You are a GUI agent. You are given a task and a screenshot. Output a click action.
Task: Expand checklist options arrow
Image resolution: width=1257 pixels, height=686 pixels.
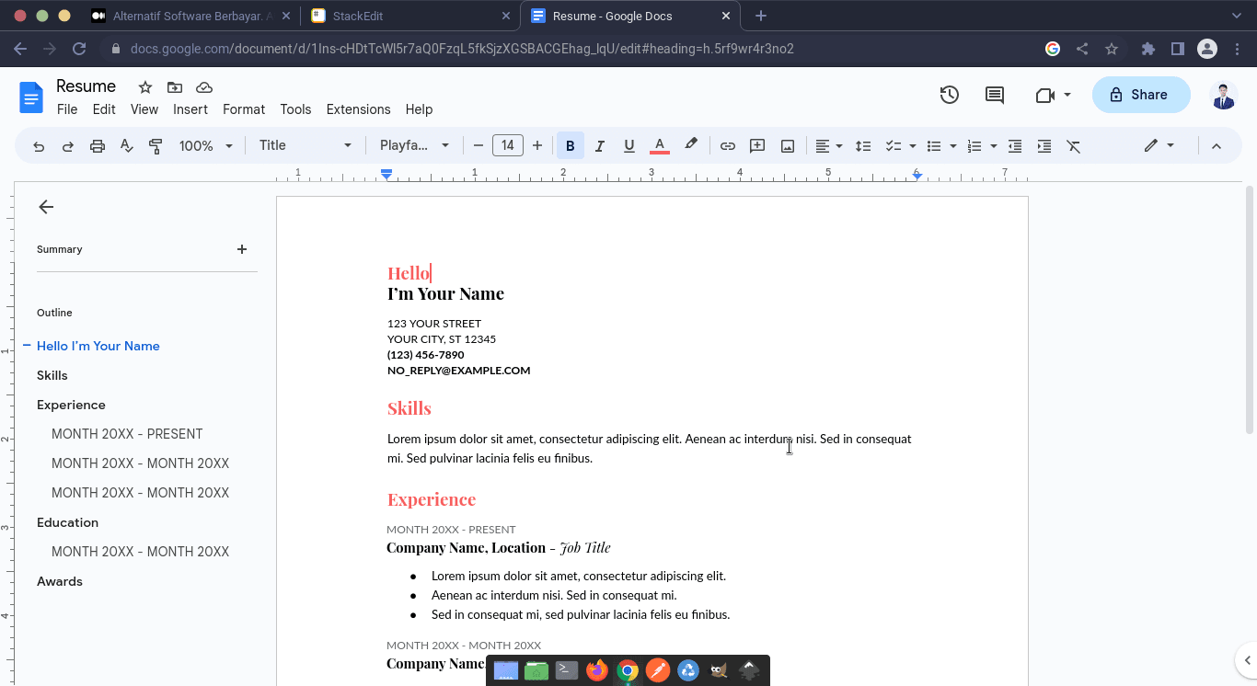coord(913,146)
